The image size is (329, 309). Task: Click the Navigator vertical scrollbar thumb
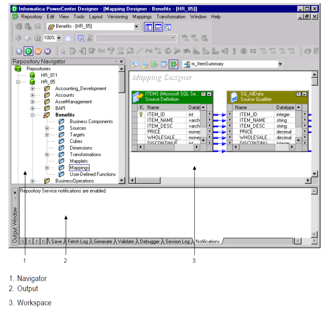(122, 82)
